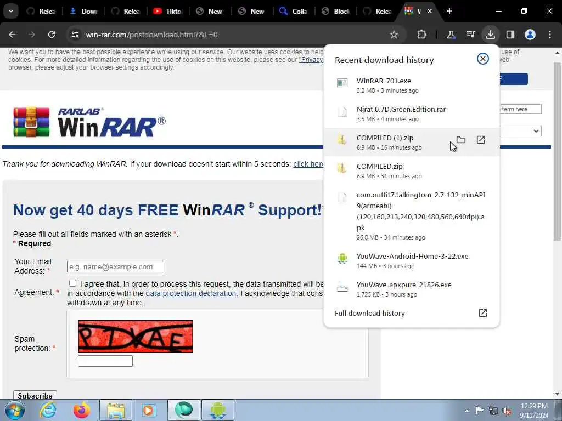Show hidden tray icons arrow
Screen dimensions: 562x421
tap(467, 411)
